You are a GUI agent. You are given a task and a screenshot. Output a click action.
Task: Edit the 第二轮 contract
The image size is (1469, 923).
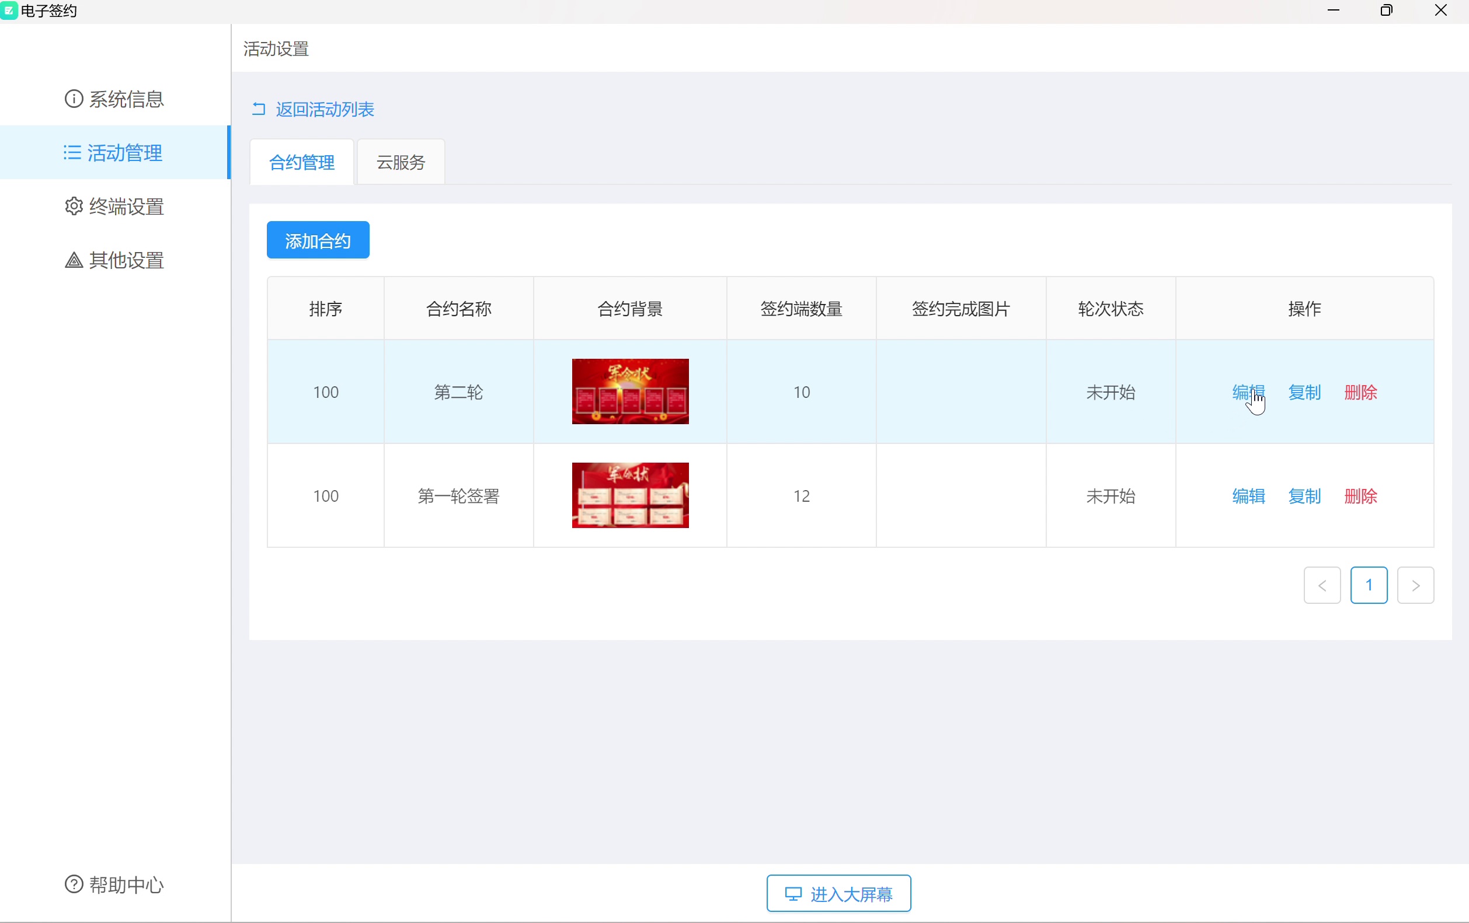(1249, 392)
